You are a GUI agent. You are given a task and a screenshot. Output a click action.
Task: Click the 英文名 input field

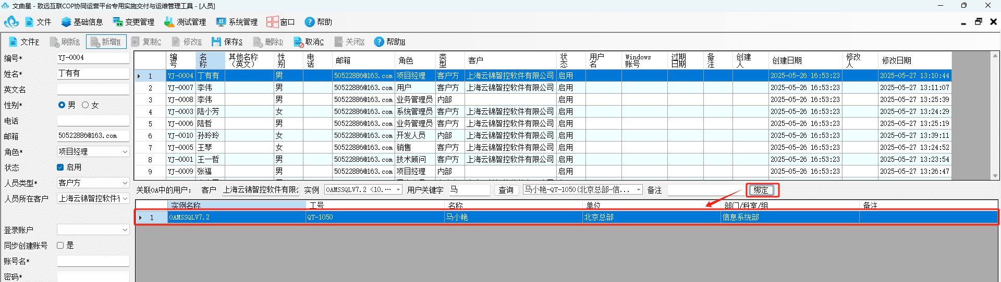[x=93, y=89]
